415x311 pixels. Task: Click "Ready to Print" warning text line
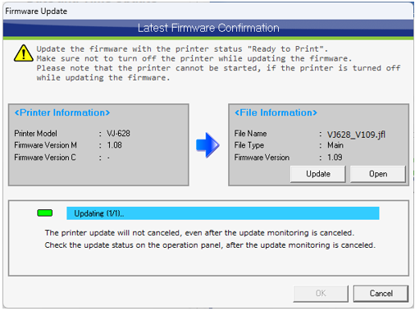pyautogui.click(x=182, y=49)
